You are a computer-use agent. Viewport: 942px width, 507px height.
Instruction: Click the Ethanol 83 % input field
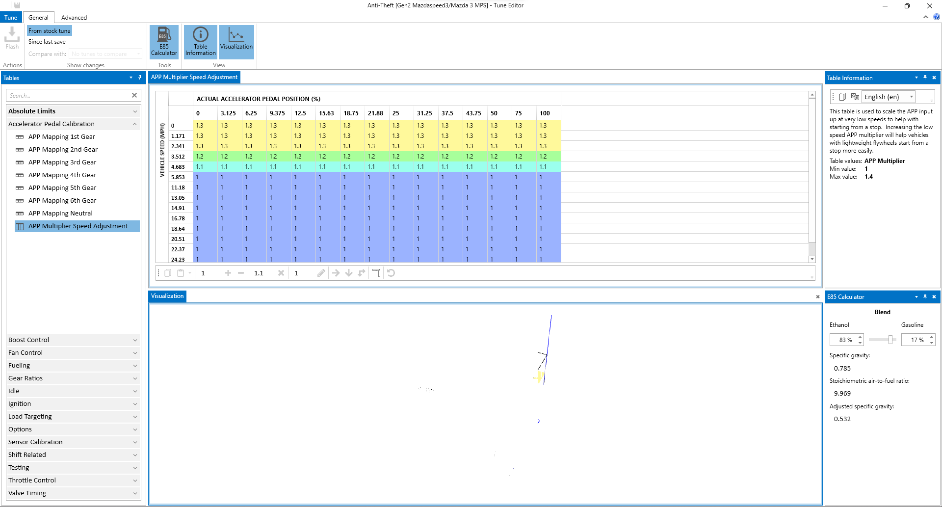click(843, 340)
